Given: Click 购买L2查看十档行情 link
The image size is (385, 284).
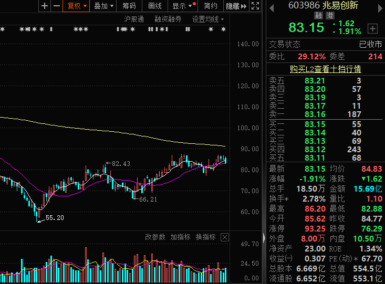Looking at the screenshot, I should click(x=326, y=69).
